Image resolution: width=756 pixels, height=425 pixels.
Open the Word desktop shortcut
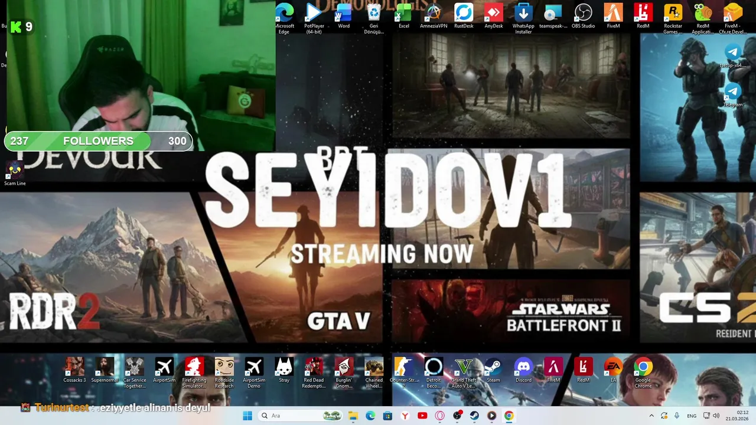pyautogui.click(x=344, y=15)
